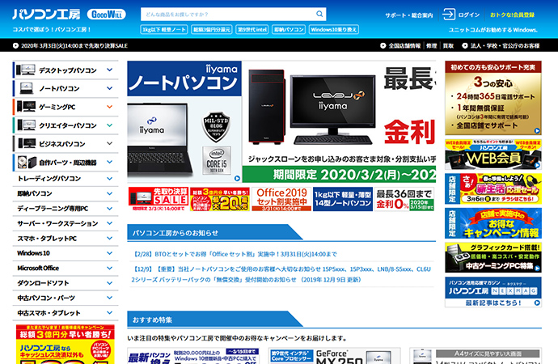Open the 新生活応援セール banner
Screen dimensions: 558x364
pos(493,189)
